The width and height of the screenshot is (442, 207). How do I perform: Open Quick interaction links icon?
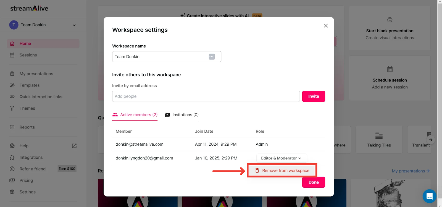coord(12,97)
